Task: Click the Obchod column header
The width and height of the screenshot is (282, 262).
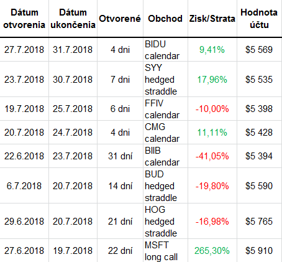Action: coord(165,19)
